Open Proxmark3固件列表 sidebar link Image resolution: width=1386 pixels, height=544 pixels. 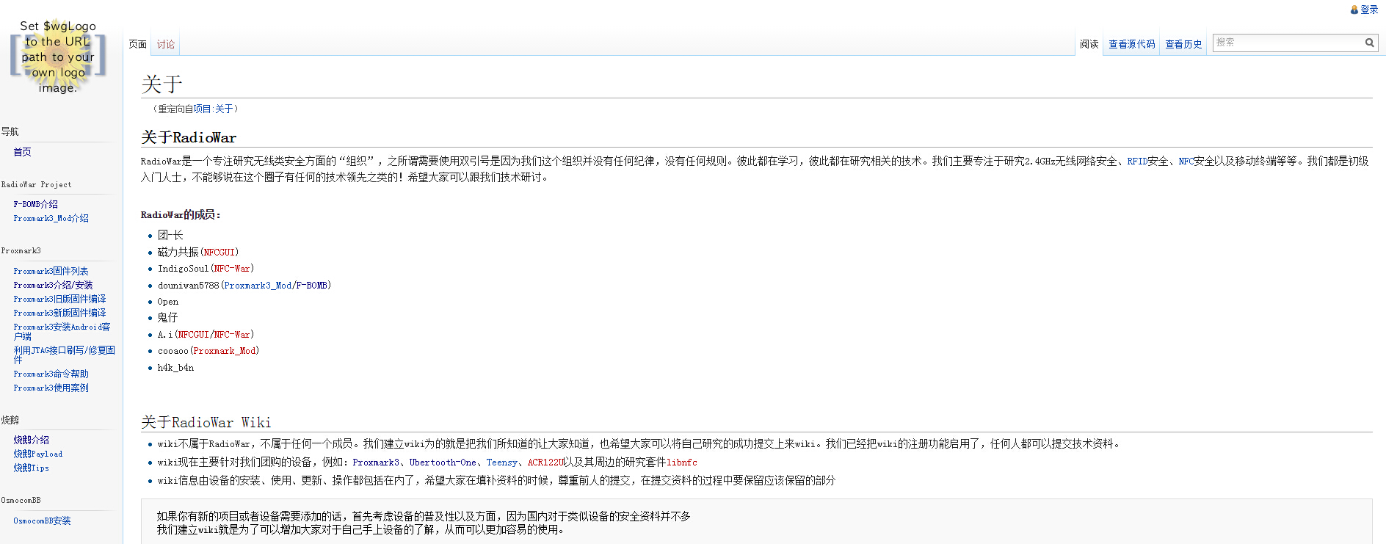51,271
